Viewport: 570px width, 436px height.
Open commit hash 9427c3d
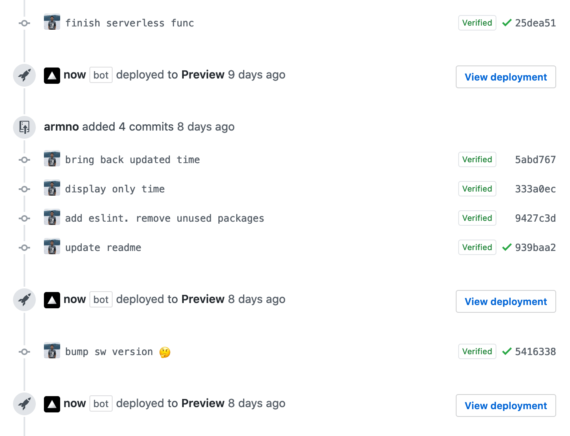[535, 218]
